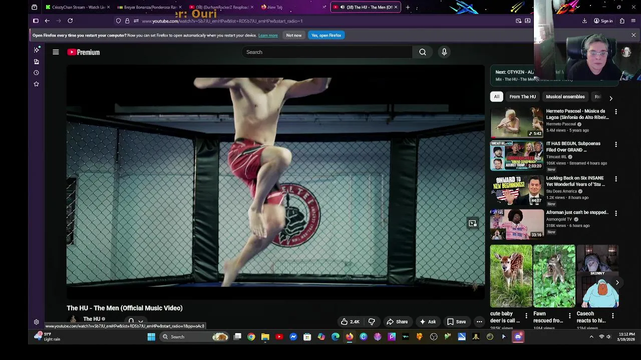Open the YouTube guide hamburger menu

(56, 52)
